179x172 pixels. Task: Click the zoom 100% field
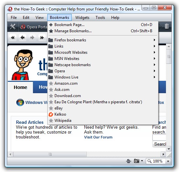[156, 161]
